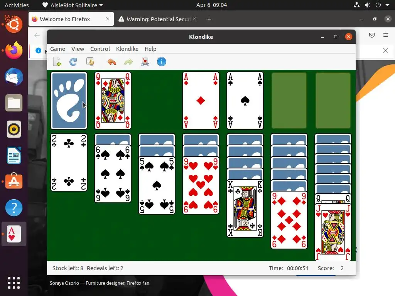Click the Score value in status bar
The height and width of the screenshot is (296, 395).
coord(342,268)
